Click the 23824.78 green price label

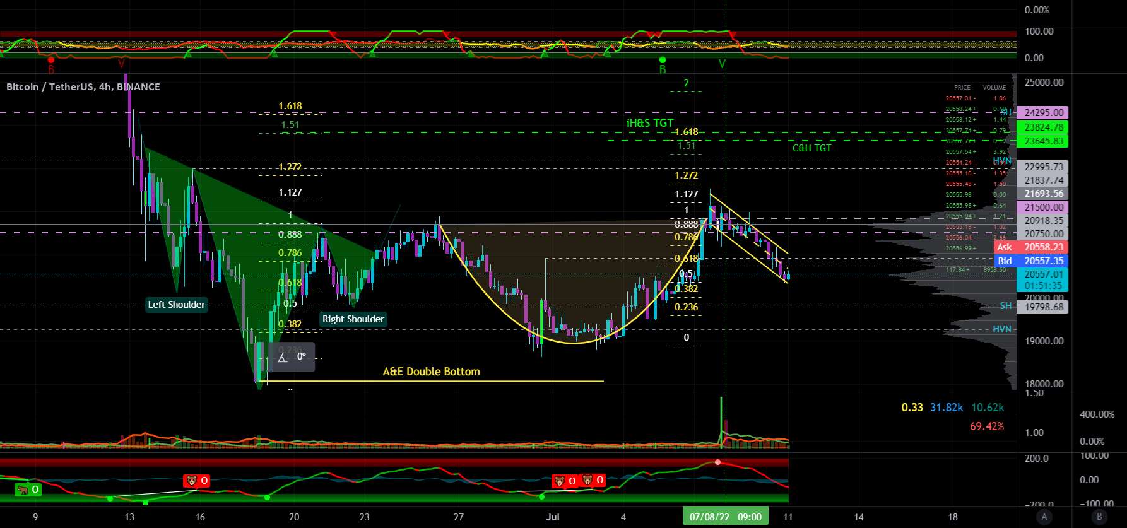point(1042,127)
